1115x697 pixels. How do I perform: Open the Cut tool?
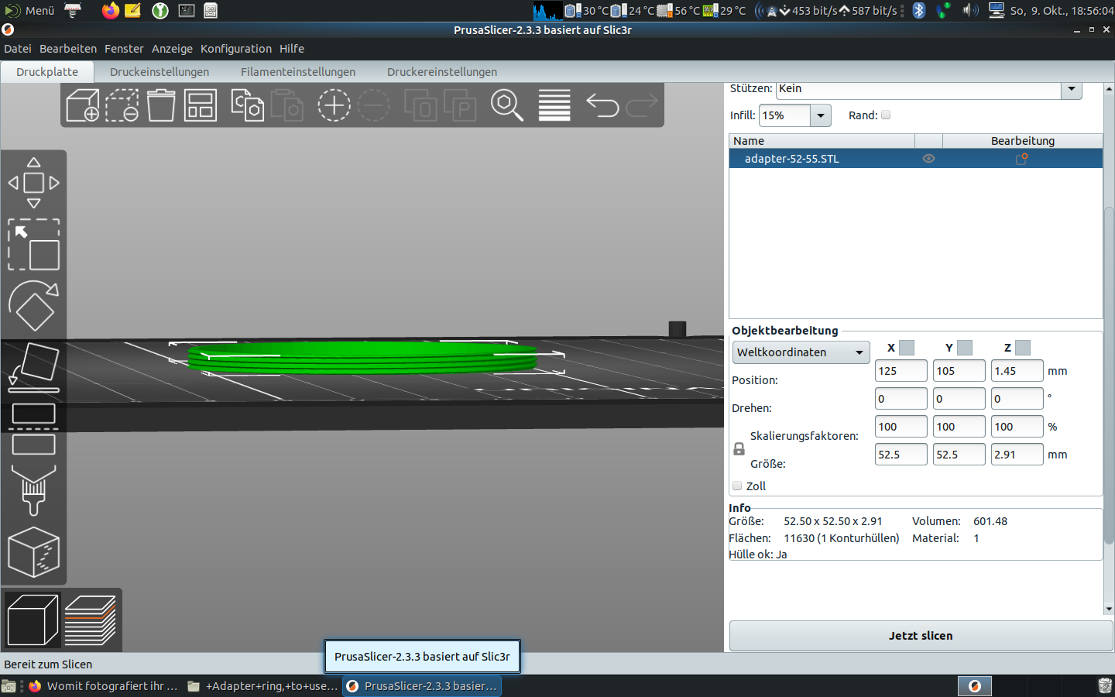[x=33, y=428]
